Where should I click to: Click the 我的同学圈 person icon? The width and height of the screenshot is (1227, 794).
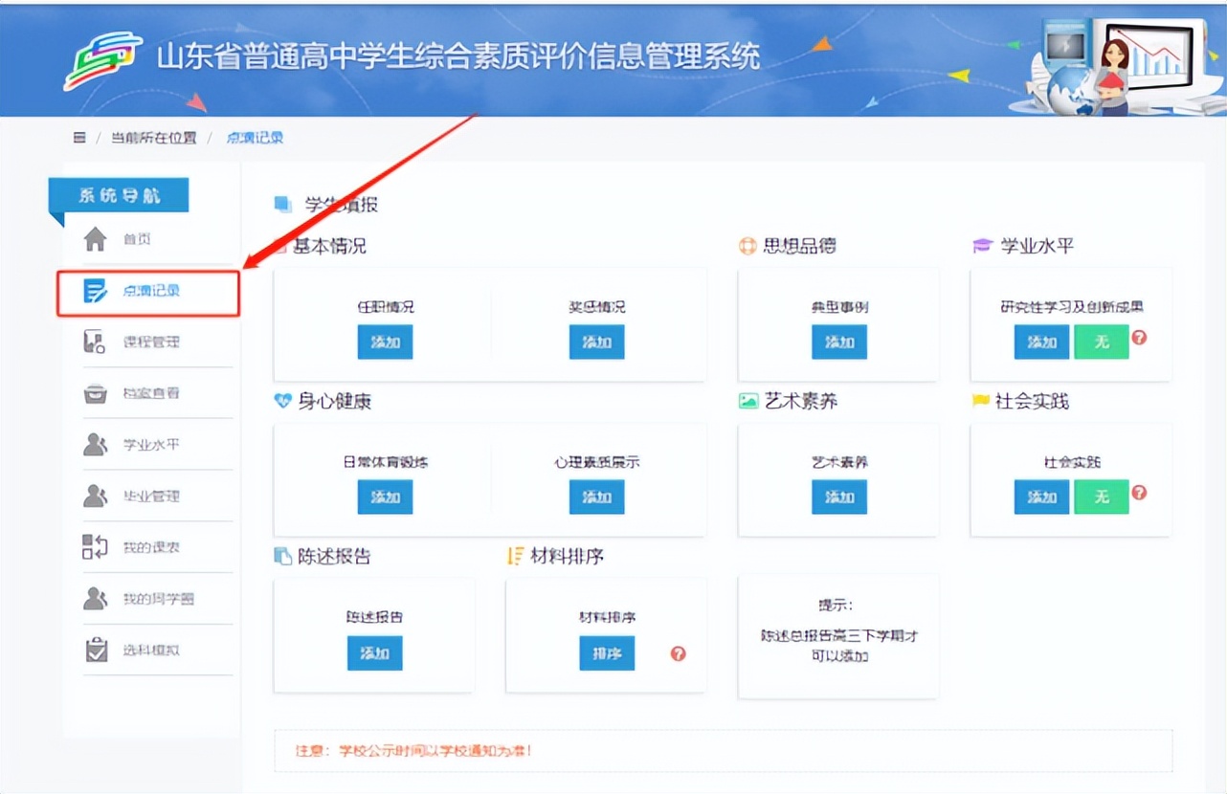pos(95,599)
